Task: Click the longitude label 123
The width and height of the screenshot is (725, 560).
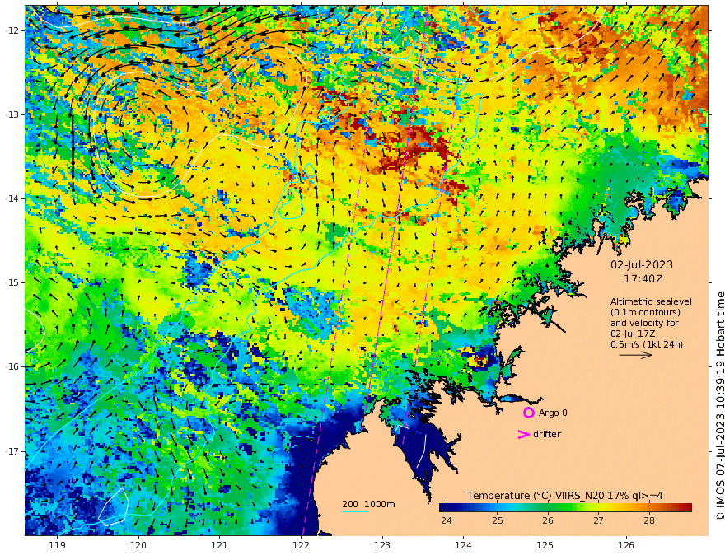Action: (382, 546)
